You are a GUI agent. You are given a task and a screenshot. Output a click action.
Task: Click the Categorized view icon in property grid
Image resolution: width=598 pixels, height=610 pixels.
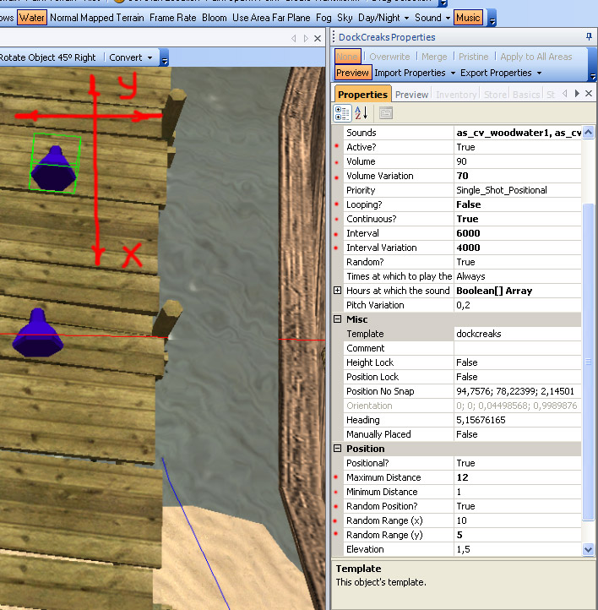pos(342,113)
